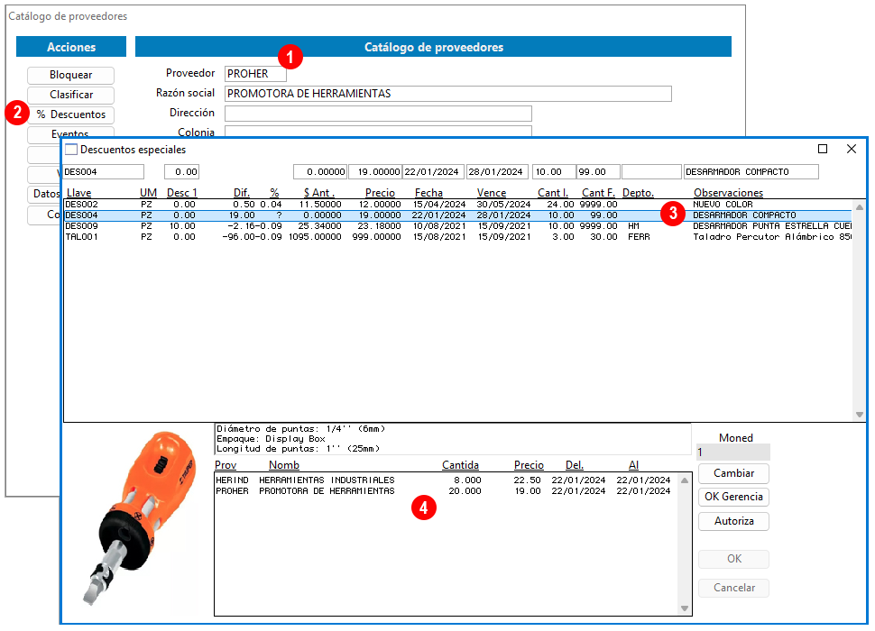
Task: Click the Cambiar button
Action: 733,473
